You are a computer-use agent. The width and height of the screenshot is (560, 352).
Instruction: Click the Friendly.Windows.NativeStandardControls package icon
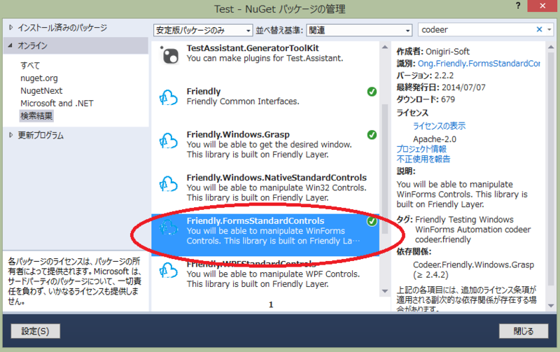168,184
